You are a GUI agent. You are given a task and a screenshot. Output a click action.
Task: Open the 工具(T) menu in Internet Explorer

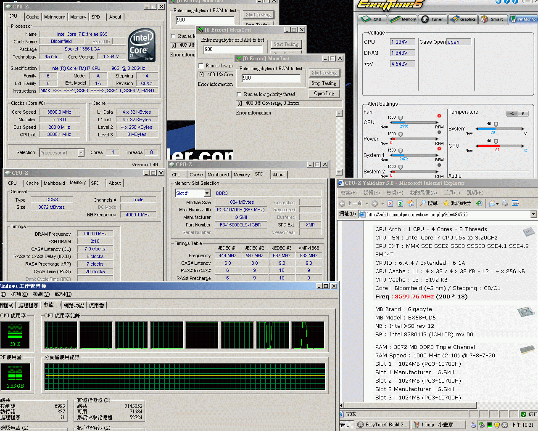[x=451, y=193]
